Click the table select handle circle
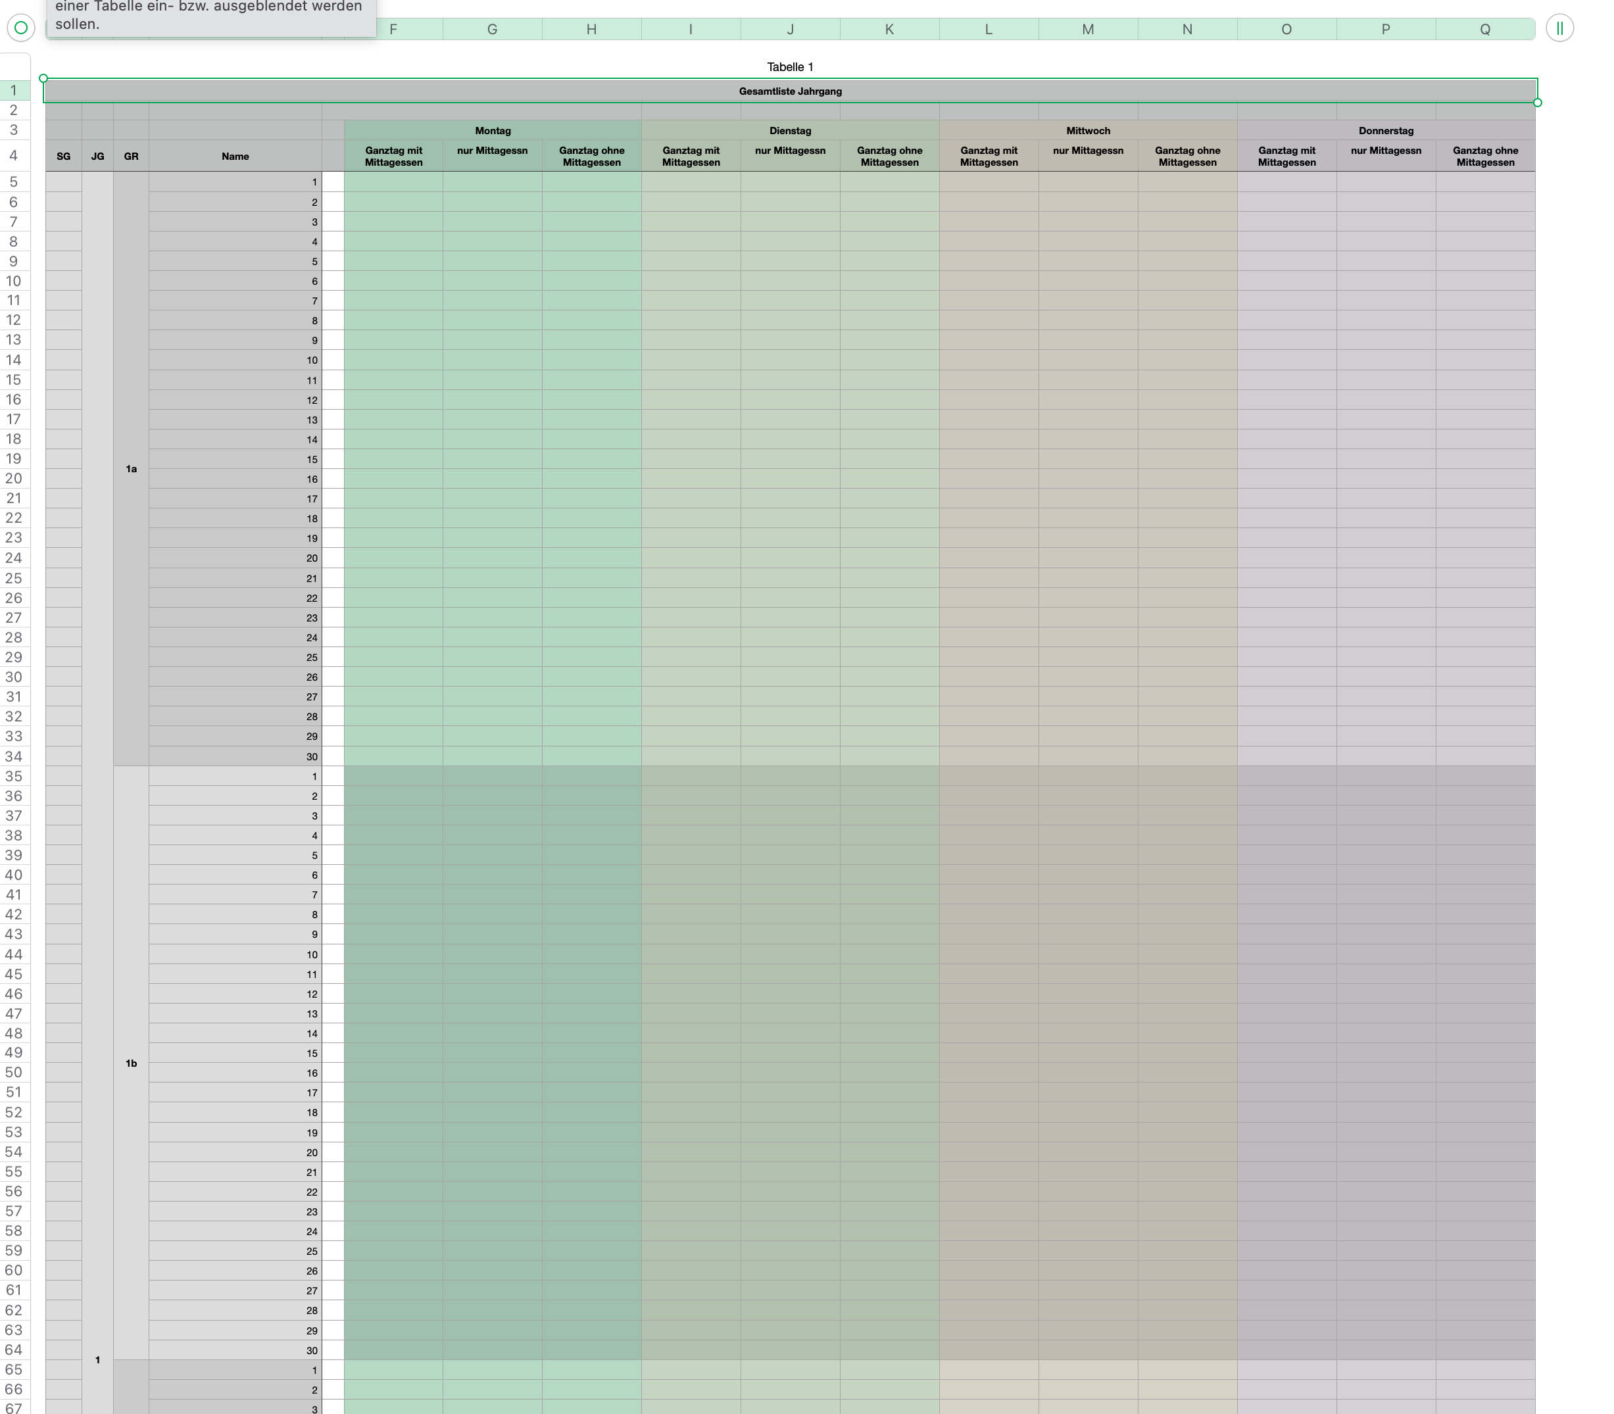This screenshot has width=1614, height=1414. 21,28
